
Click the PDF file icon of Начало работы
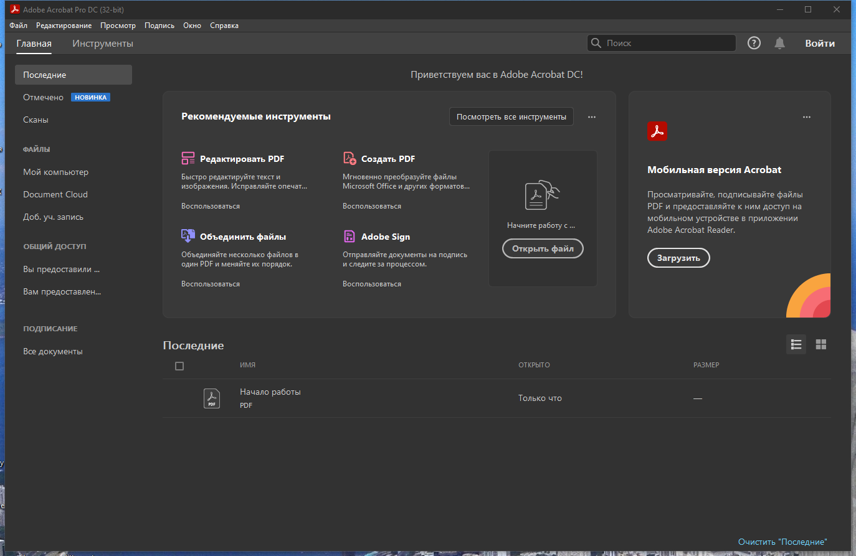pyautogui.click(x=212, y=398)
